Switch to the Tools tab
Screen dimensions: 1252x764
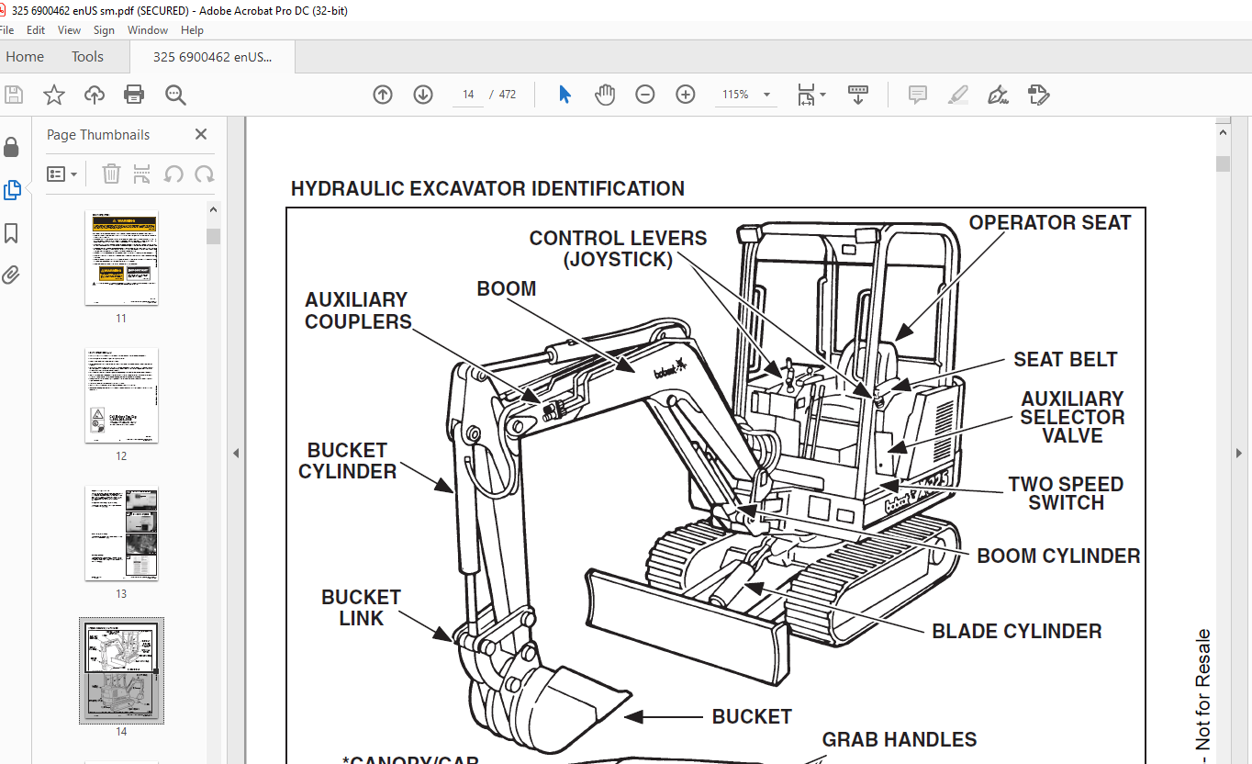(x=88, y=57)
